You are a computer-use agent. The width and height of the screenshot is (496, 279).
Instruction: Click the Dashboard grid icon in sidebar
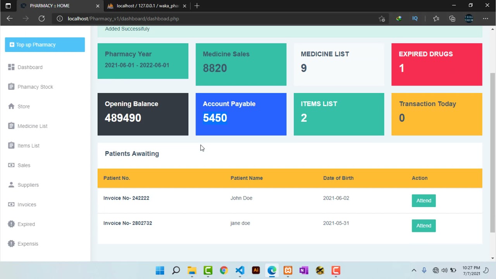pos(11,67)
